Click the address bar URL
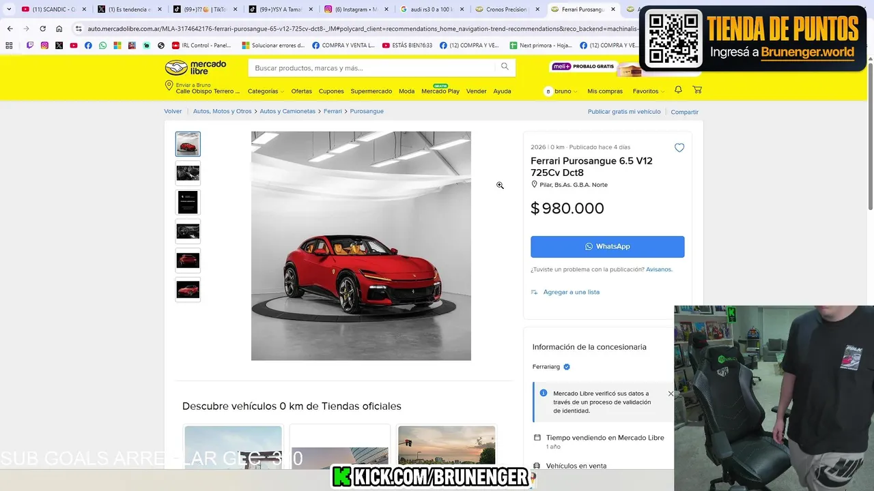Screen dimensions: 874x491 (362, 29)
